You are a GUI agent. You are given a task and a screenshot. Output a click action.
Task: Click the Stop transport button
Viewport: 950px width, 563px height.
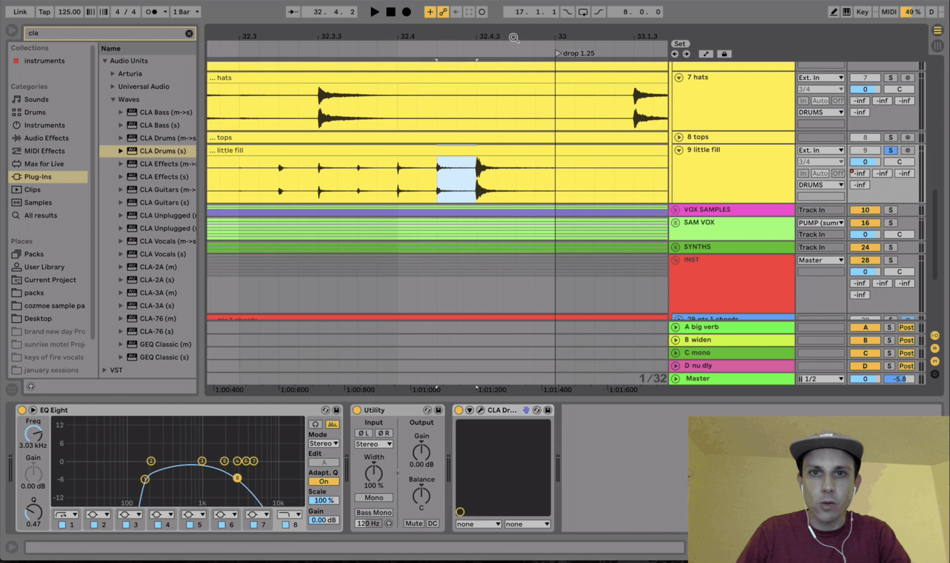[x=390, y=12]
